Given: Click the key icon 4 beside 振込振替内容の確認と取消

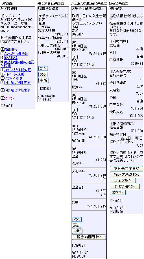Looking at the screenshot, I should point(2,62).
